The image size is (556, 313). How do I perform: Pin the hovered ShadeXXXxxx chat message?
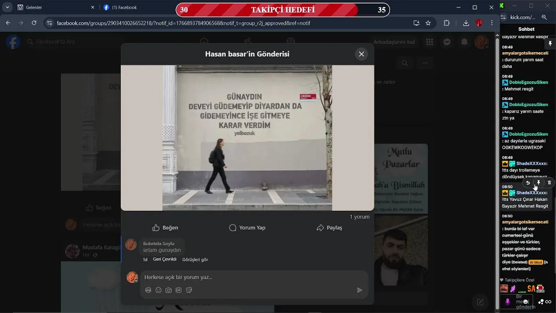pyautogui.click(x=538, y=183)
